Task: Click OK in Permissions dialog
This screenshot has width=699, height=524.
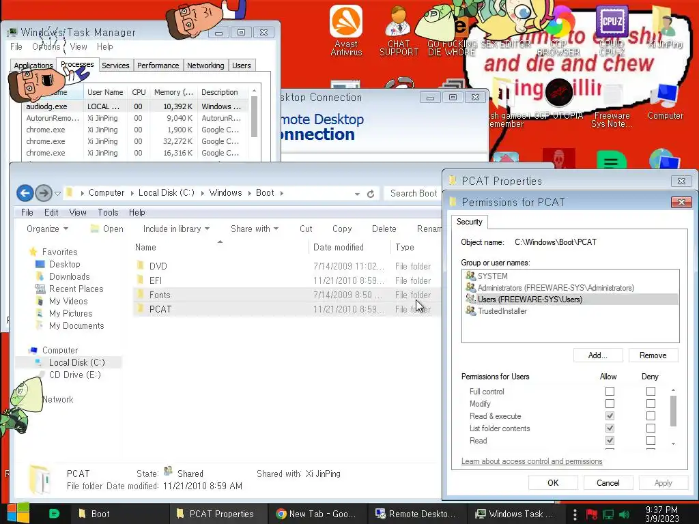Action: tap(553, 483)
